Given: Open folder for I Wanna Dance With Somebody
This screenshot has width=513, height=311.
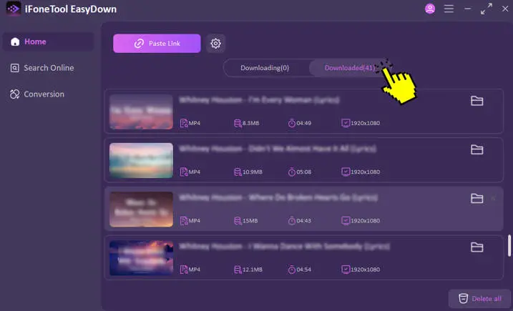Looking at the screenshot, I should (x=477, y=247).
